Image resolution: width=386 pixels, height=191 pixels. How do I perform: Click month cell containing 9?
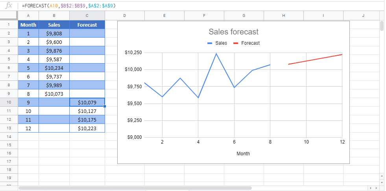(x=28, y=102)
